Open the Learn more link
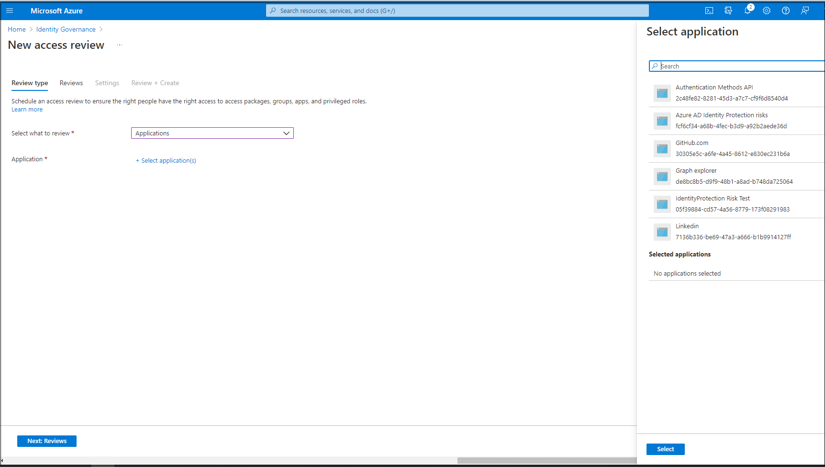The height and width of the screenshot is (467, 825). pyautogui.click(x=27, y=110)
